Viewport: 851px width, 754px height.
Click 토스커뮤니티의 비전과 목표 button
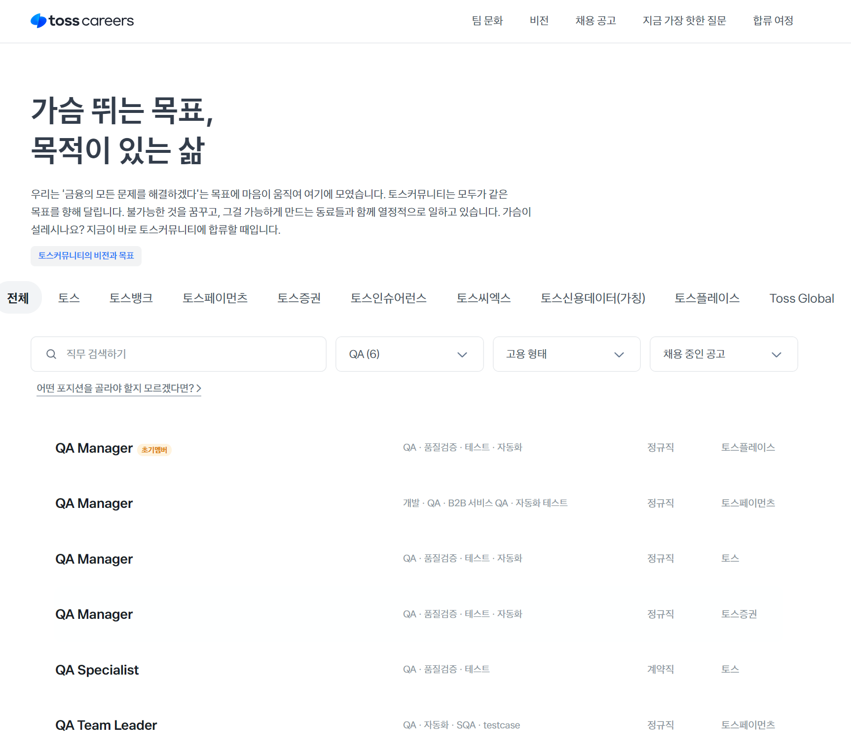pos(86,256)
